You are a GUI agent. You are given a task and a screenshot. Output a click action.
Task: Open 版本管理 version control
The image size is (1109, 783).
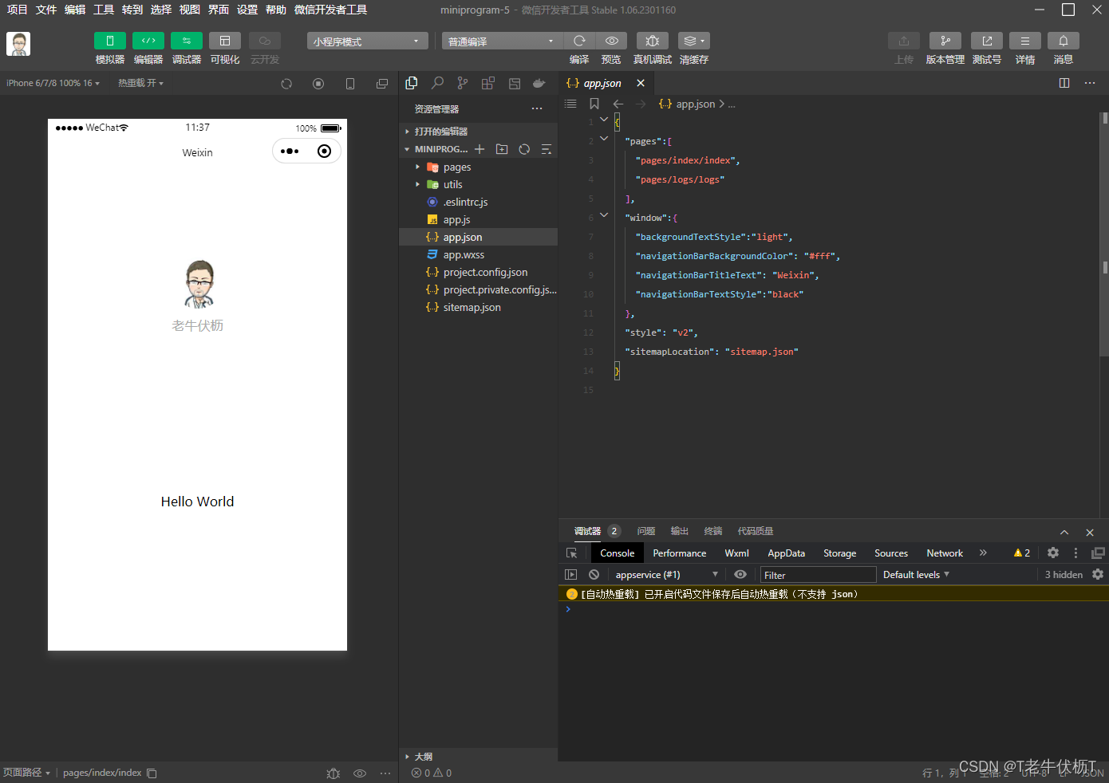(945, 41)
